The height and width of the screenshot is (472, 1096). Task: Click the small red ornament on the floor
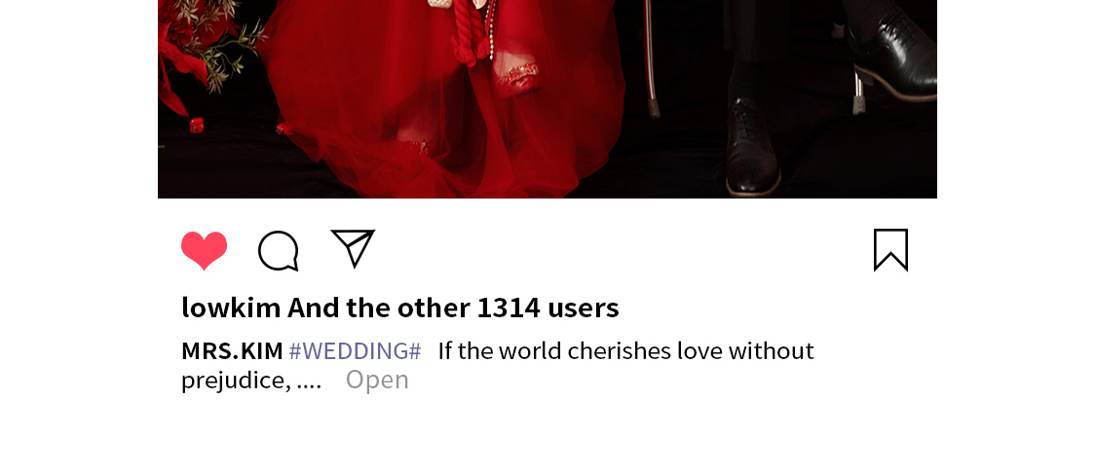pyautogui.click(x=197, y=125)
